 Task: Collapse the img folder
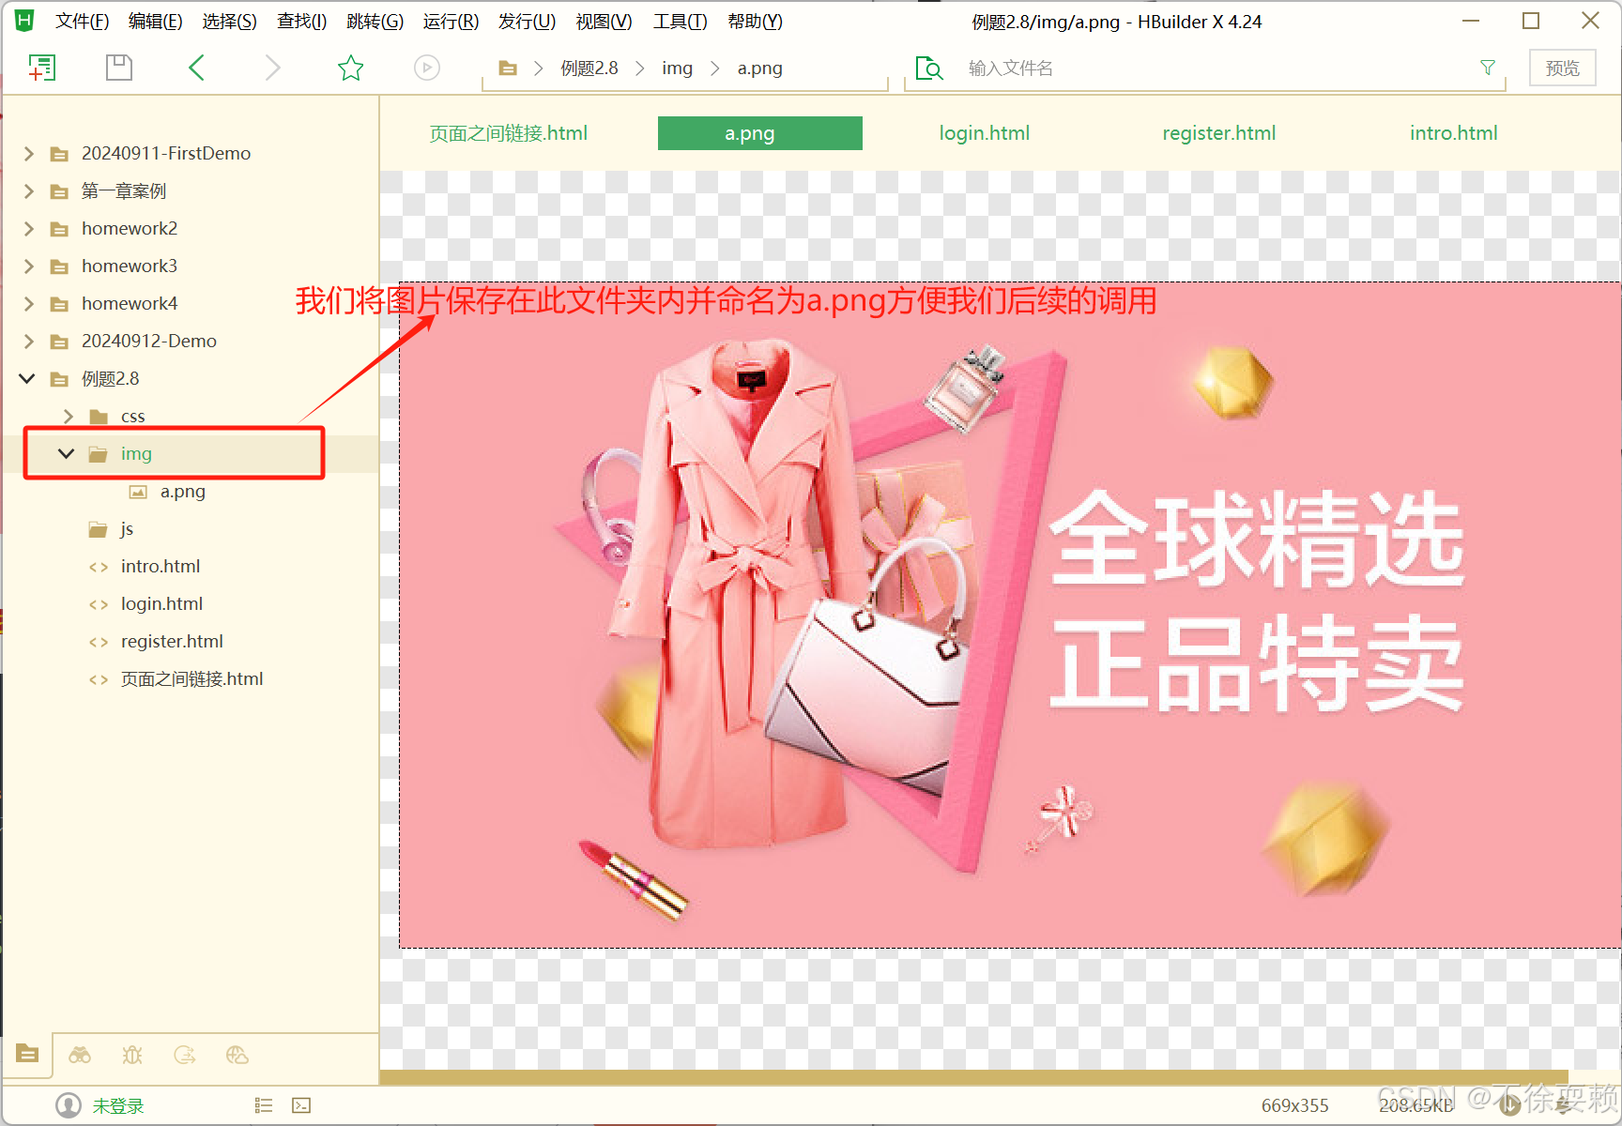click(x=66, y=453)
